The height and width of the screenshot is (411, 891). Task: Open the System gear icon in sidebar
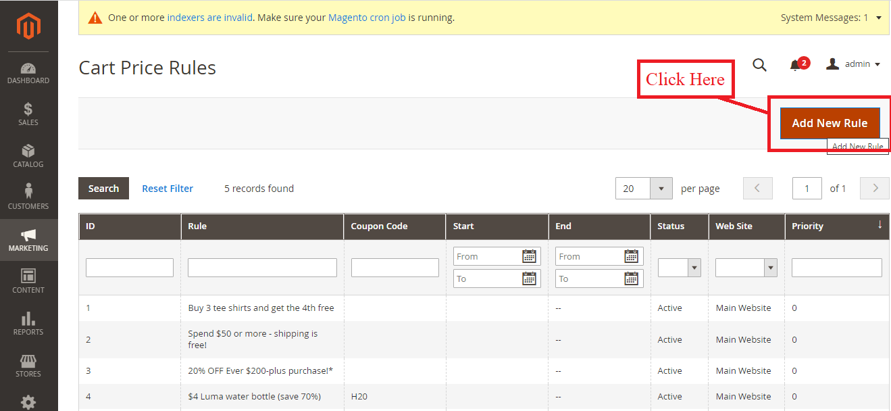(28, 402)
